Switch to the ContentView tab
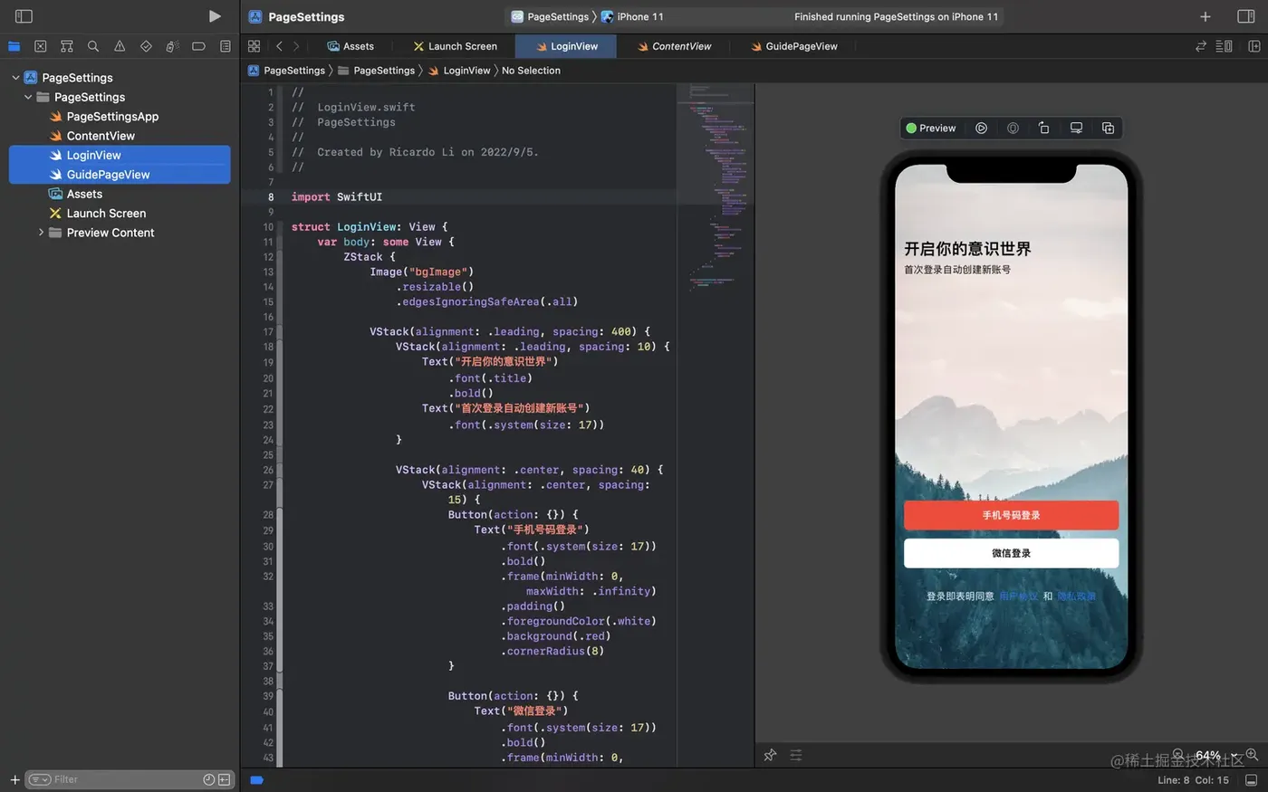The image size is (1268, 792). 674,46
